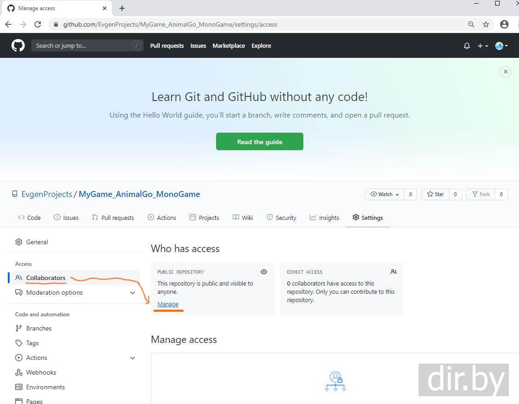519x404 pixels.
Task: Expand the Moderation options section
Action: (133, 293)
